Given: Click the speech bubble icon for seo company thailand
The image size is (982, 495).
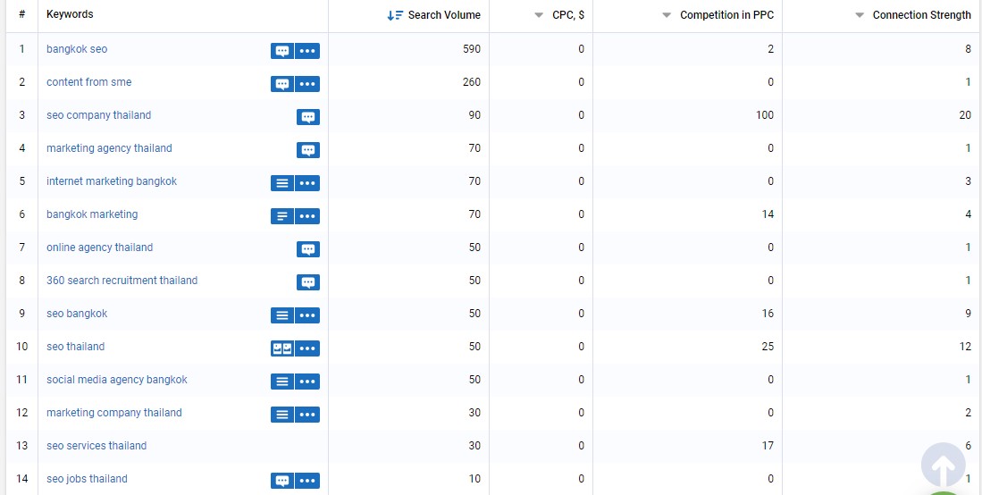Looking at the screenshot, I should 308,117.
